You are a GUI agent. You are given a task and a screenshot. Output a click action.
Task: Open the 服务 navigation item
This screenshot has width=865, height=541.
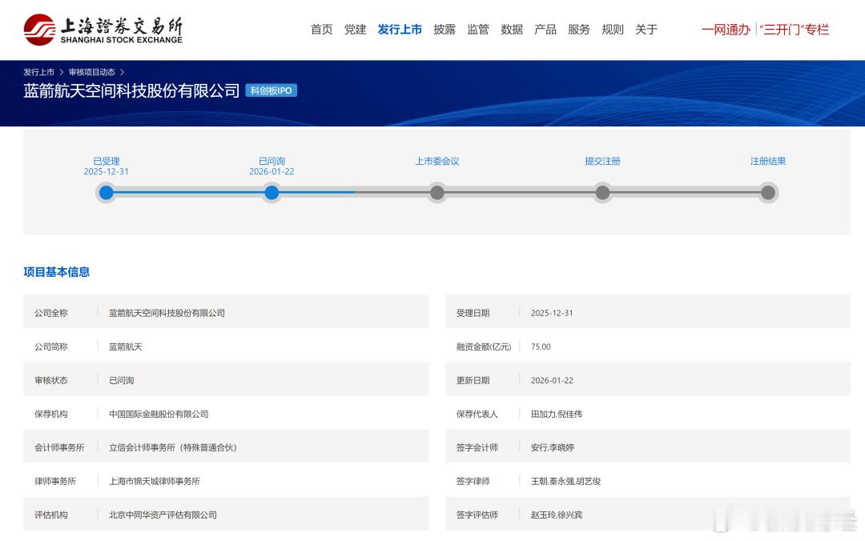pyautogui.click(x=579, y=30)
